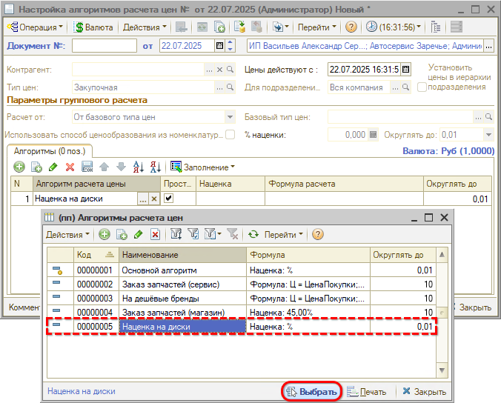Image resolution: width=501 pixels, height=403 pixels.
Task: Click help question icon in algorithms list dialog
Action: (x=318, y=234)
